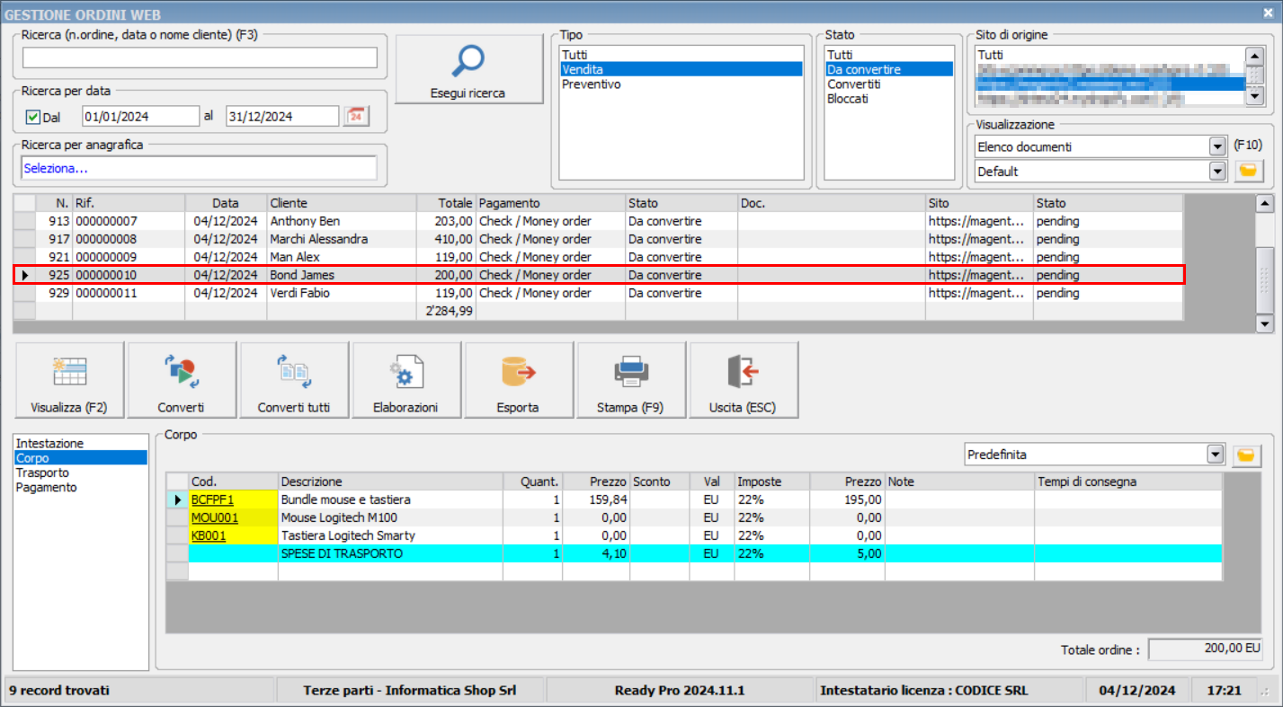
Task: Open the MOU001 product code link
Action: (x=215, y=517)
